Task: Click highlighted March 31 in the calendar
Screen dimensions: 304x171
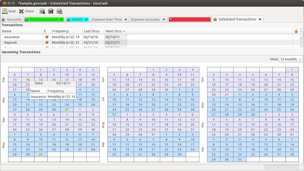Action: 67,110
